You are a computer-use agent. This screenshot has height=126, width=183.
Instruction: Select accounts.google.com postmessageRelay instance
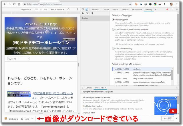142,82
